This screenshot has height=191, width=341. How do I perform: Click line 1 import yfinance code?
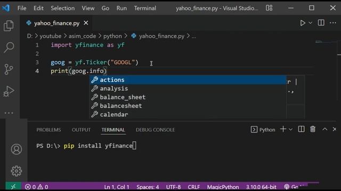coord(87,45)
